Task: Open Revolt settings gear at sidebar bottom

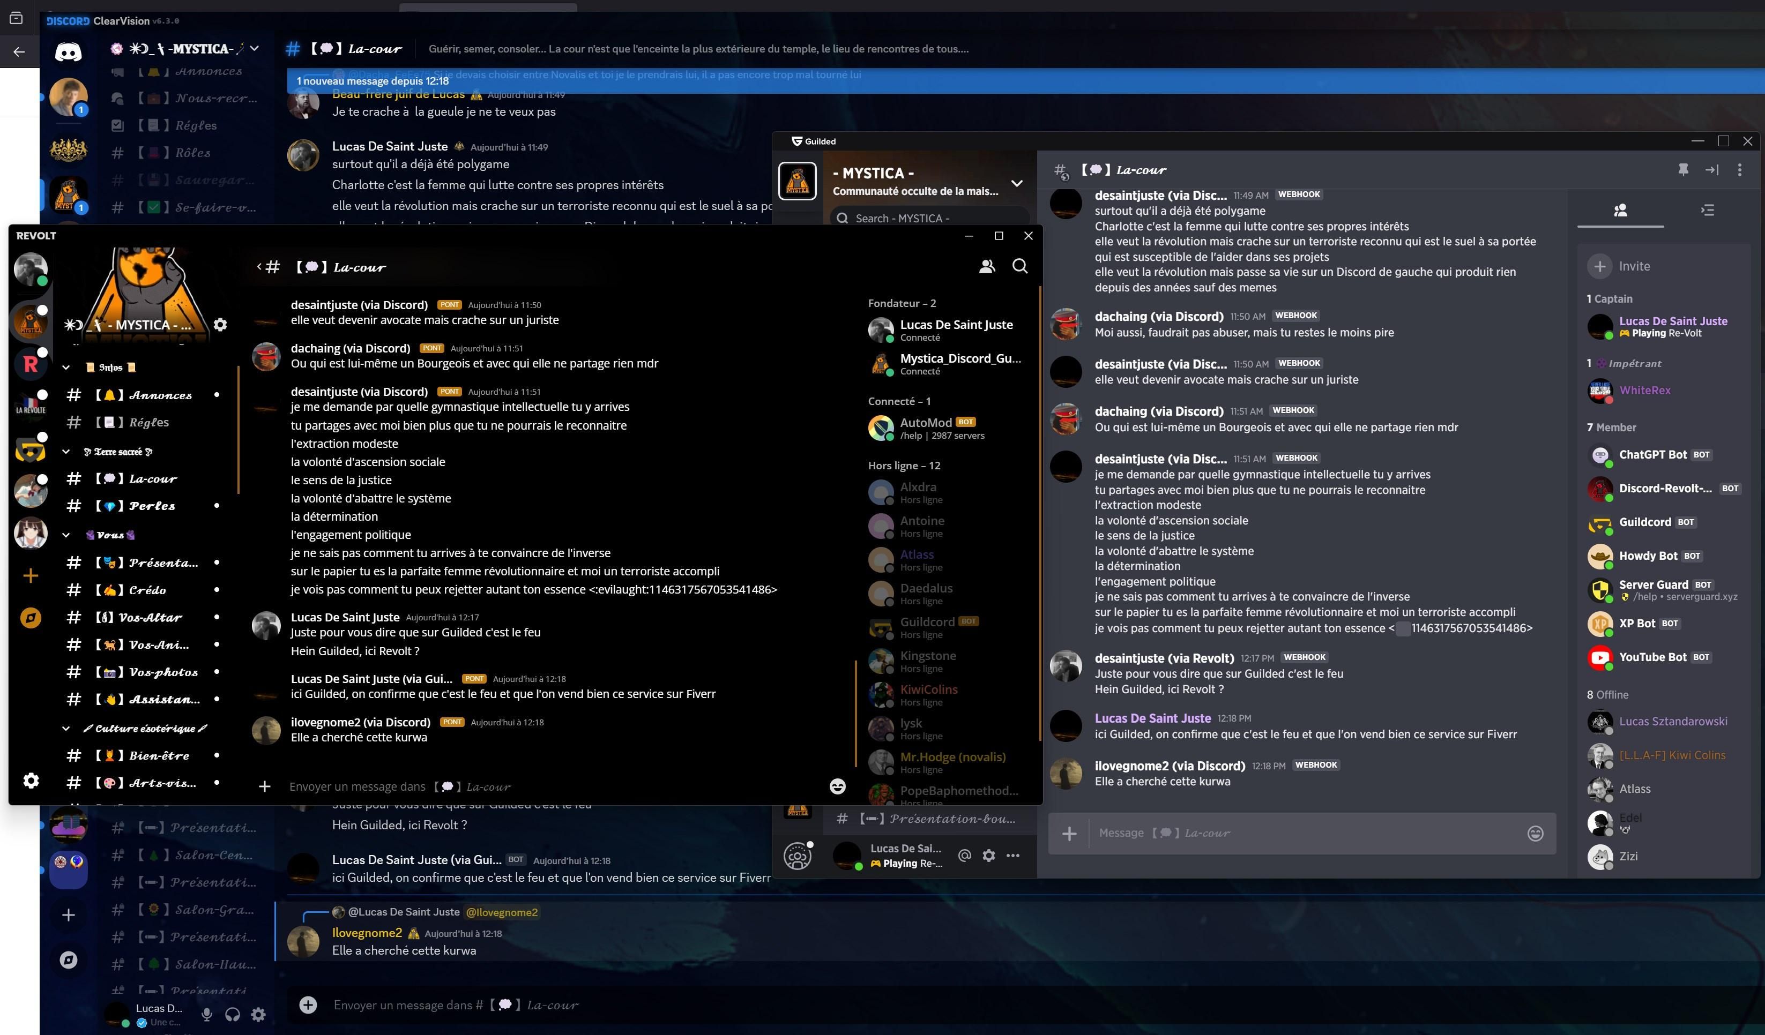Action: (31, 780)
